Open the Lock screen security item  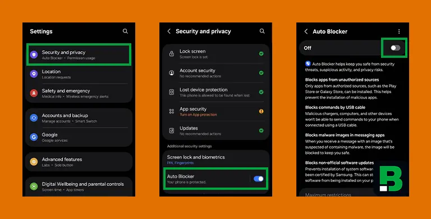[x=215, y=54]
